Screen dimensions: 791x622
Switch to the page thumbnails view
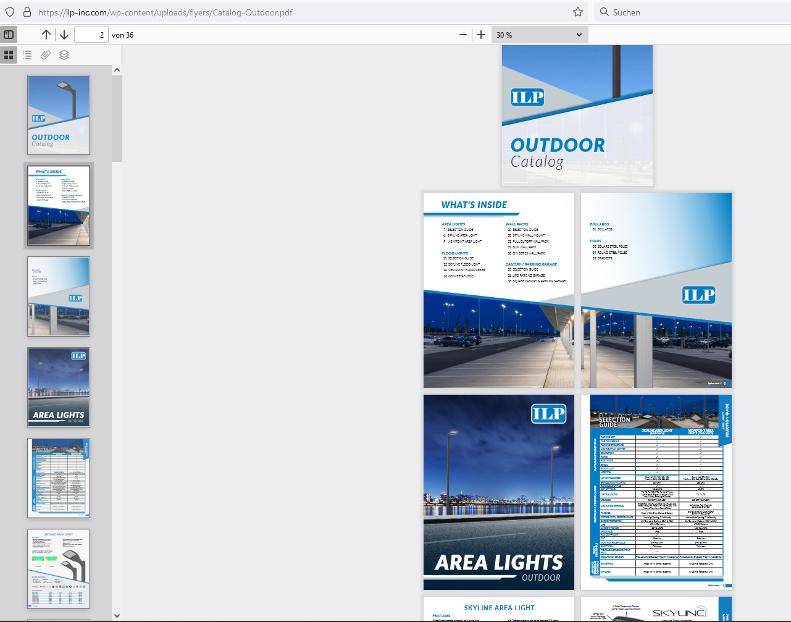point(9,55)
